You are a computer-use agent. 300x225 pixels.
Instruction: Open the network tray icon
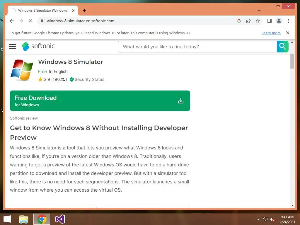click(x=265, y=219)
